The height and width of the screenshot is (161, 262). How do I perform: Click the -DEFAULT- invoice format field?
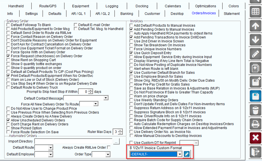(x=153, y=154)
